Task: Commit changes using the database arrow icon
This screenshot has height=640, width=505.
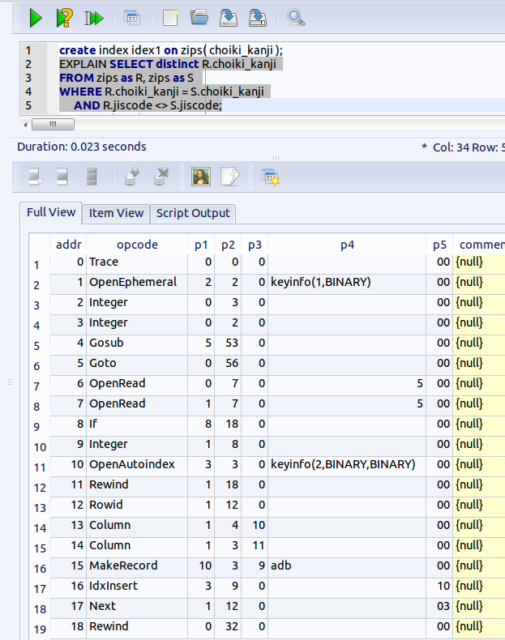Action: pyautogui.click(x=131, y=177)
